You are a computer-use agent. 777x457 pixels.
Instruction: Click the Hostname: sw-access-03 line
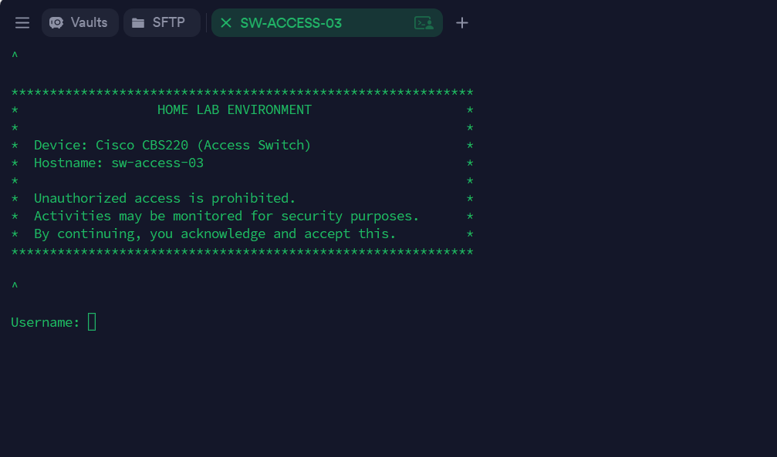(x=119, y=163)
